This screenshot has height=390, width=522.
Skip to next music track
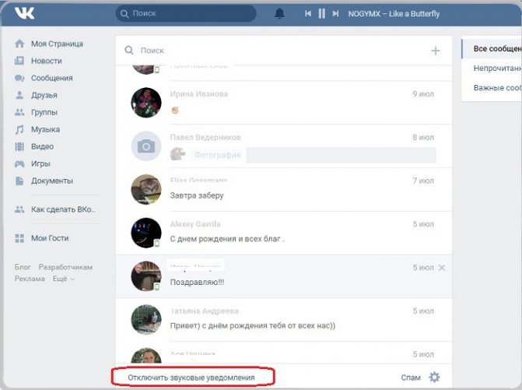[x=335, y=13]
